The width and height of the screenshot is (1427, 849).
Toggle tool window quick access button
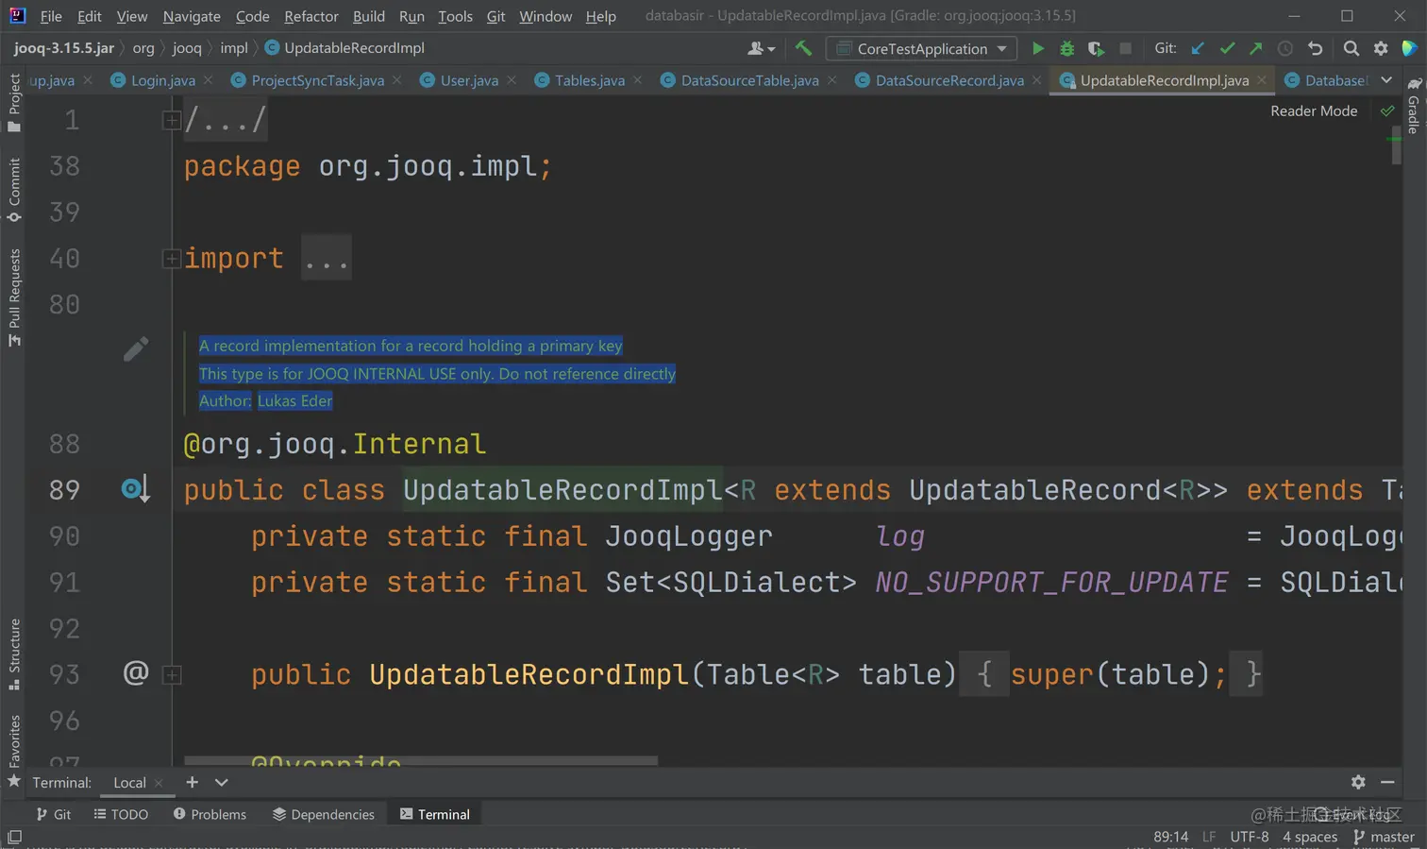tap(14, 837)
